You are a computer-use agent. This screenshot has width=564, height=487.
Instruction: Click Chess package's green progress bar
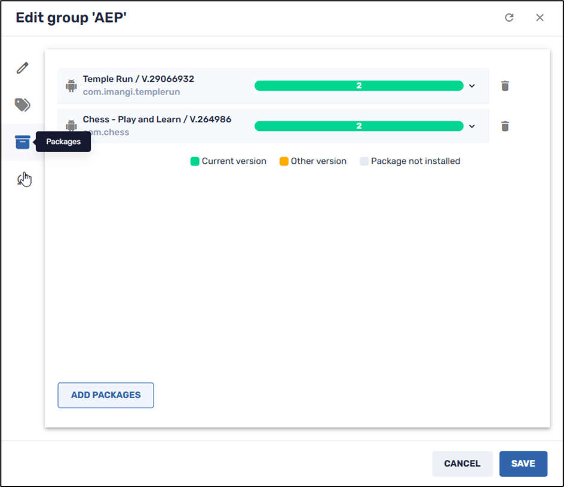(358, 126)
